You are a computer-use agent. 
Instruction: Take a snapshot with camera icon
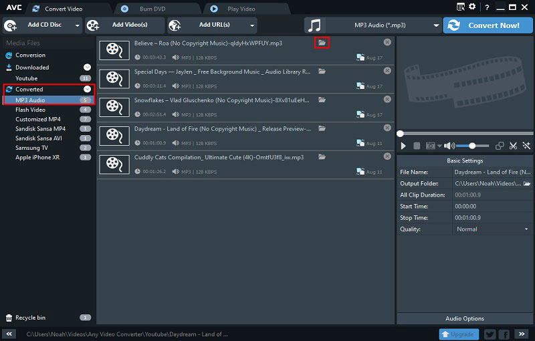click(430, 146)
